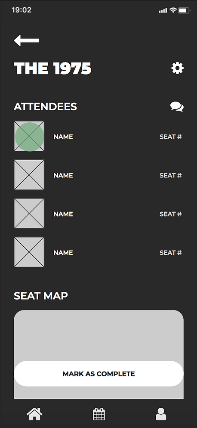Tap the third attendee's NAME label

point(63,214)
